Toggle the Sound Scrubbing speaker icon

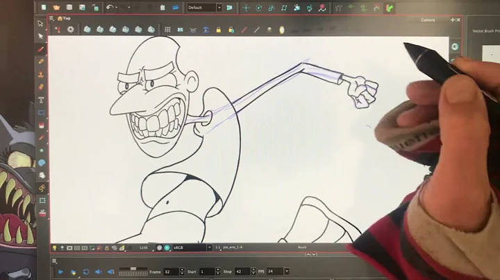pos(111,272)
